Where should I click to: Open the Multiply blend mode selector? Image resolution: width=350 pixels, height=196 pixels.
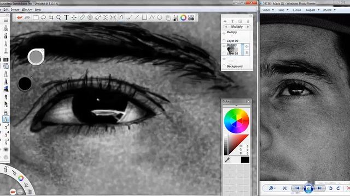tap(237, 27)
